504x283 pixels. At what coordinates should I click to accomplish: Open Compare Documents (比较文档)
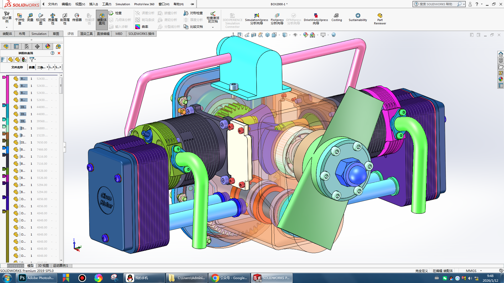tap(193, 27)
